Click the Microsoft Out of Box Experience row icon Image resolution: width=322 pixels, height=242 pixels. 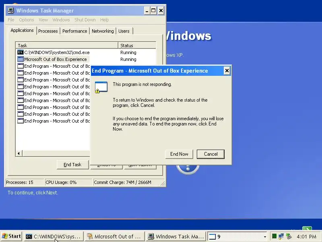(21, 59)
